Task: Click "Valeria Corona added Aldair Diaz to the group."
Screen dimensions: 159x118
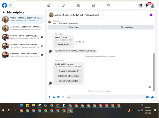Action: 100,56
